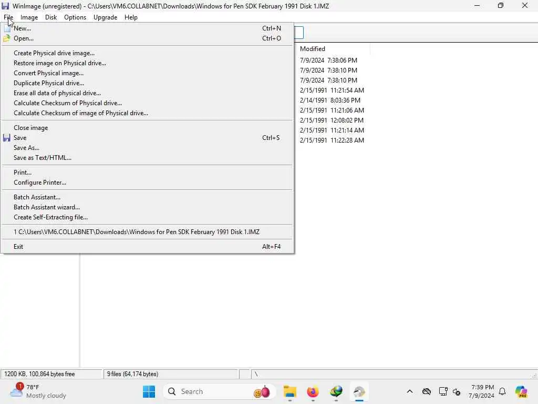Click the taskbar clock 7:39 PM
This screenshot has height=404, width=538.
(482, 391)
